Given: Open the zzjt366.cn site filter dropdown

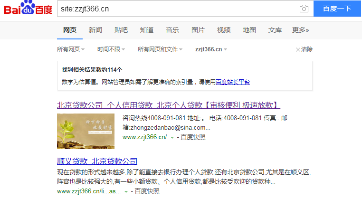Looking at the screenshot, I should click(x=211, y=49).
